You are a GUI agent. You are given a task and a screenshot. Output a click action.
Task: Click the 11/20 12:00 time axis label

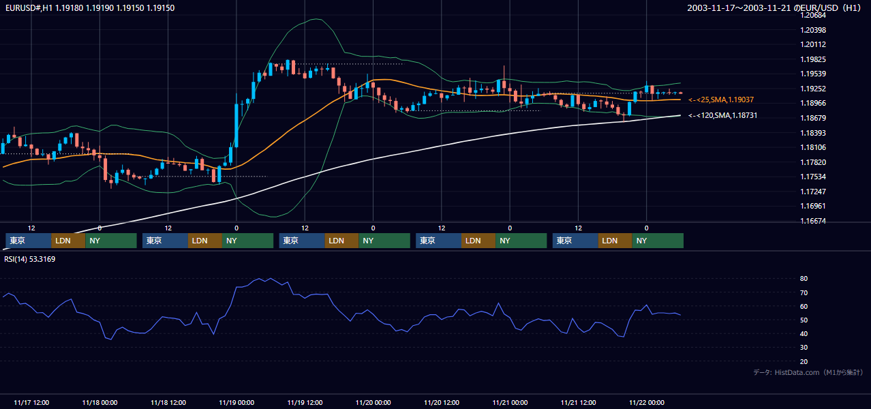442,403
